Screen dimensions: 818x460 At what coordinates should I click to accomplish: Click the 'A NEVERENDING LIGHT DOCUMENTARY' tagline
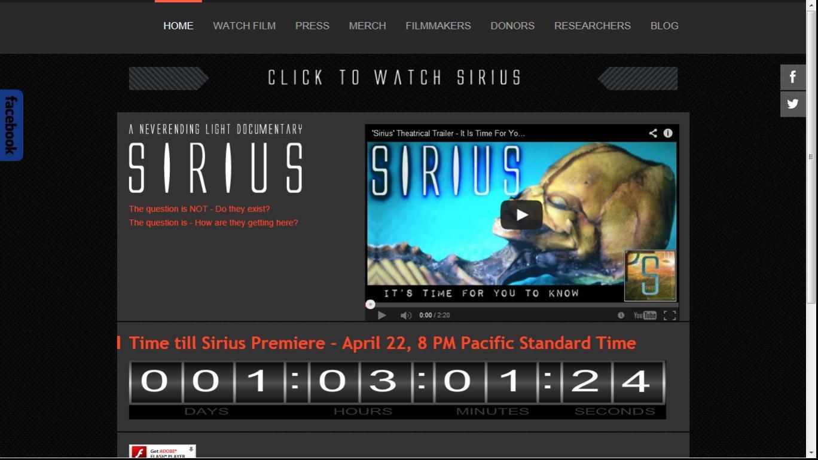point(216,129)
